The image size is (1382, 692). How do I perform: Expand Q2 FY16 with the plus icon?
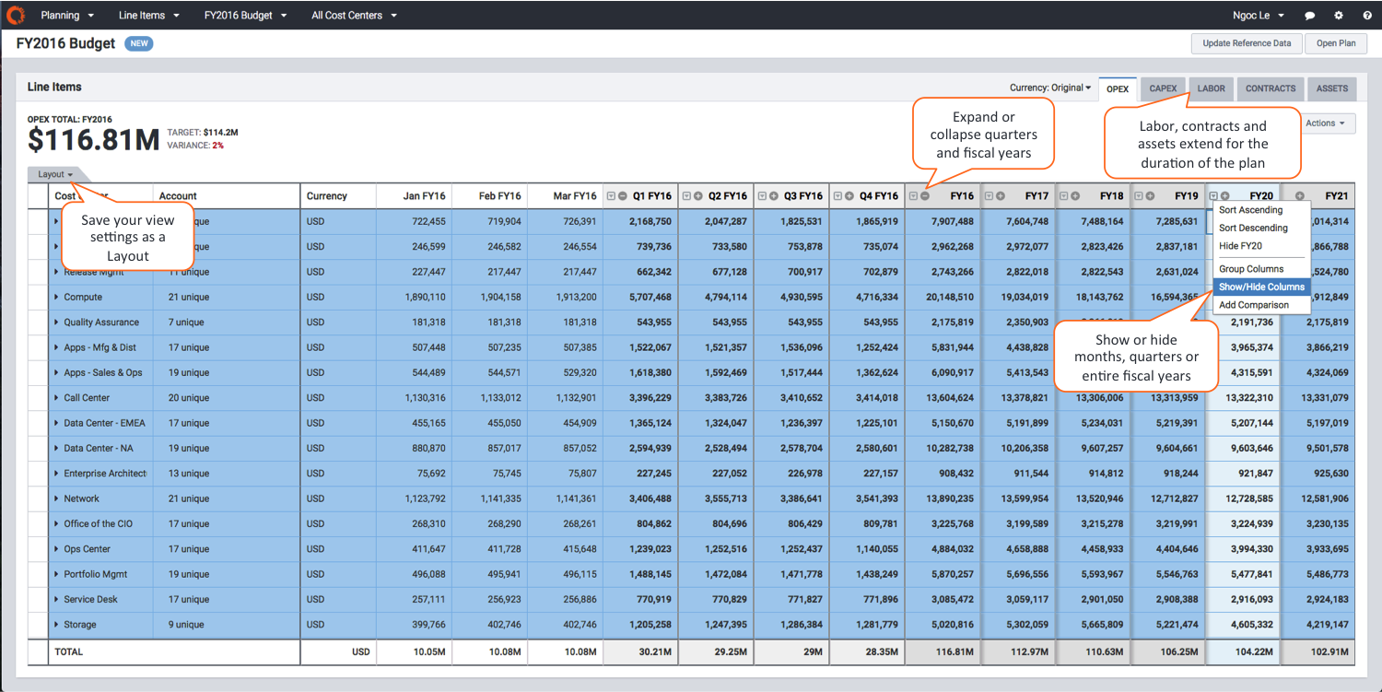[x=698, y=196]
